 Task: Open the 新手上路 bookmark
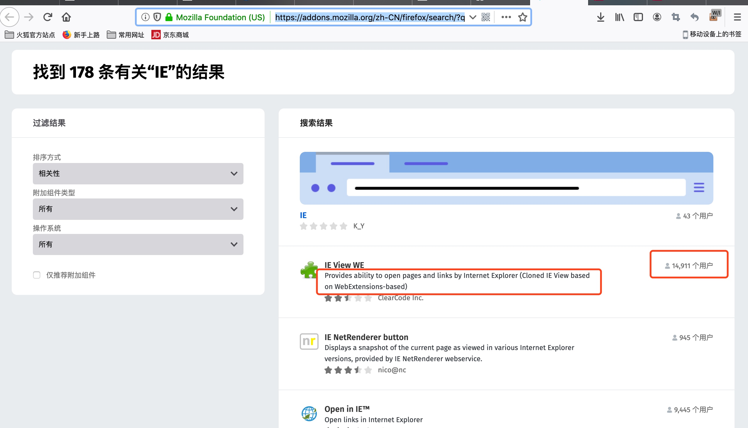81,35
